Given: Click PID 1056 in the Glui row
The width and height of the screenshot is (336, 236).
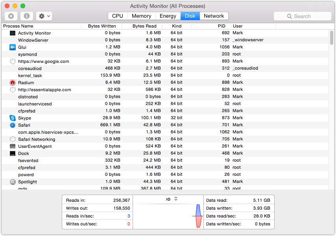Looking at the screenshot, I should 225,47.
